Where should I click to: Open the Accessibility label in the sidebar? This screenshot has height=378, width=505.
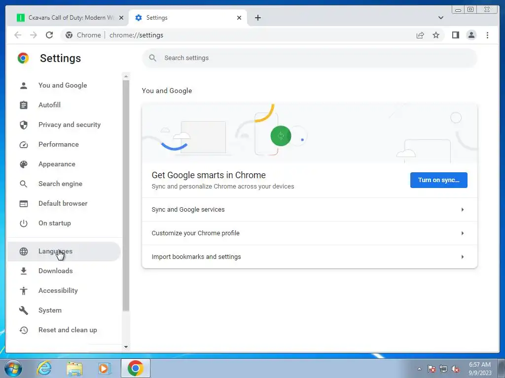58,290
